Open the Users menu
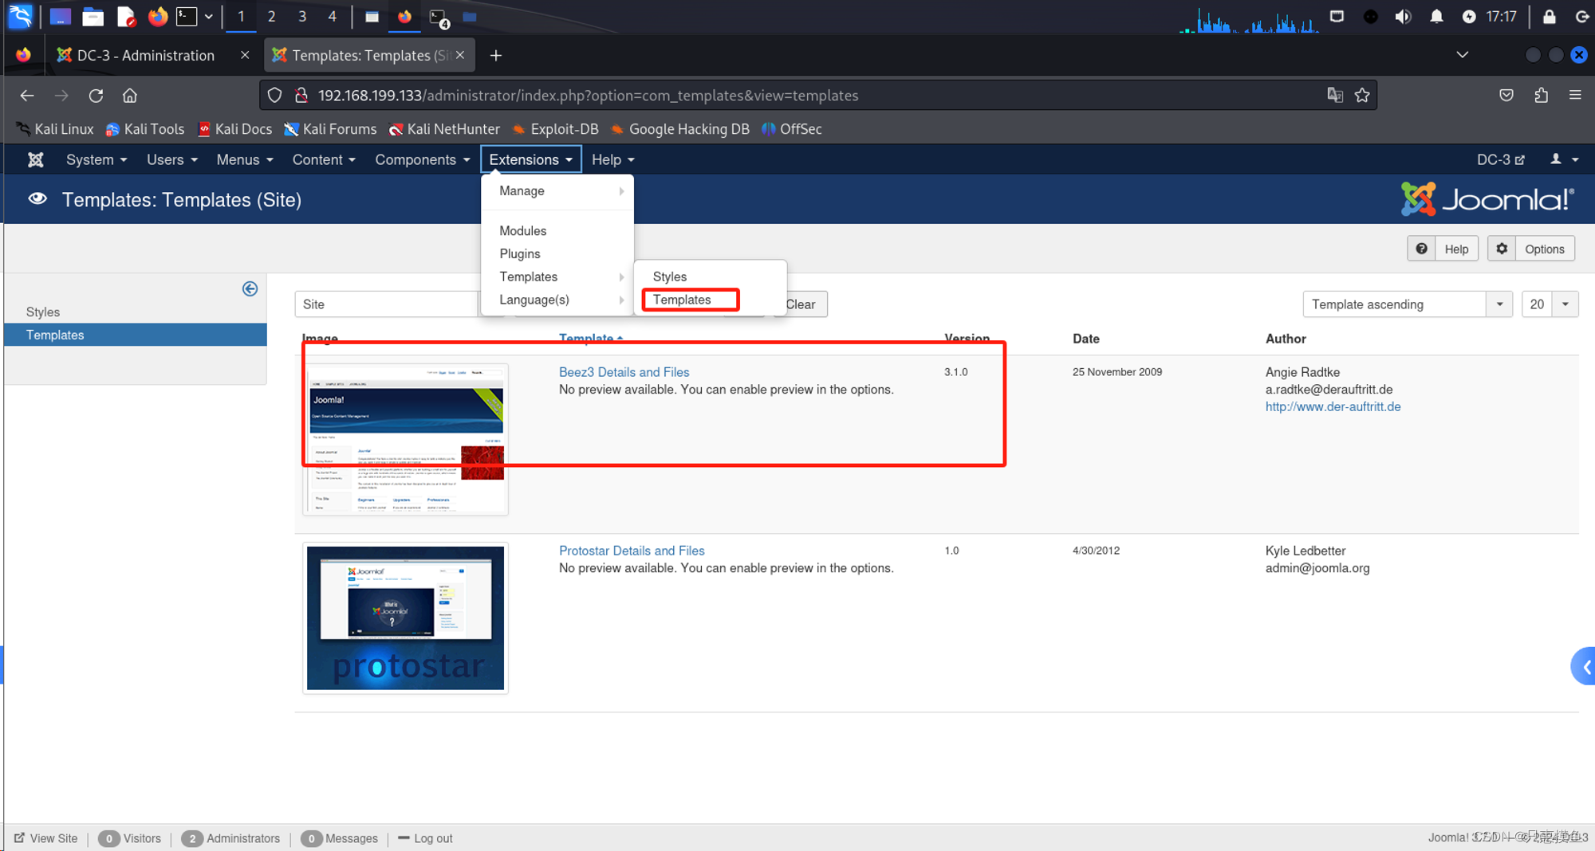The width and height of the screenshot is (1595, 851). (171, 159)
